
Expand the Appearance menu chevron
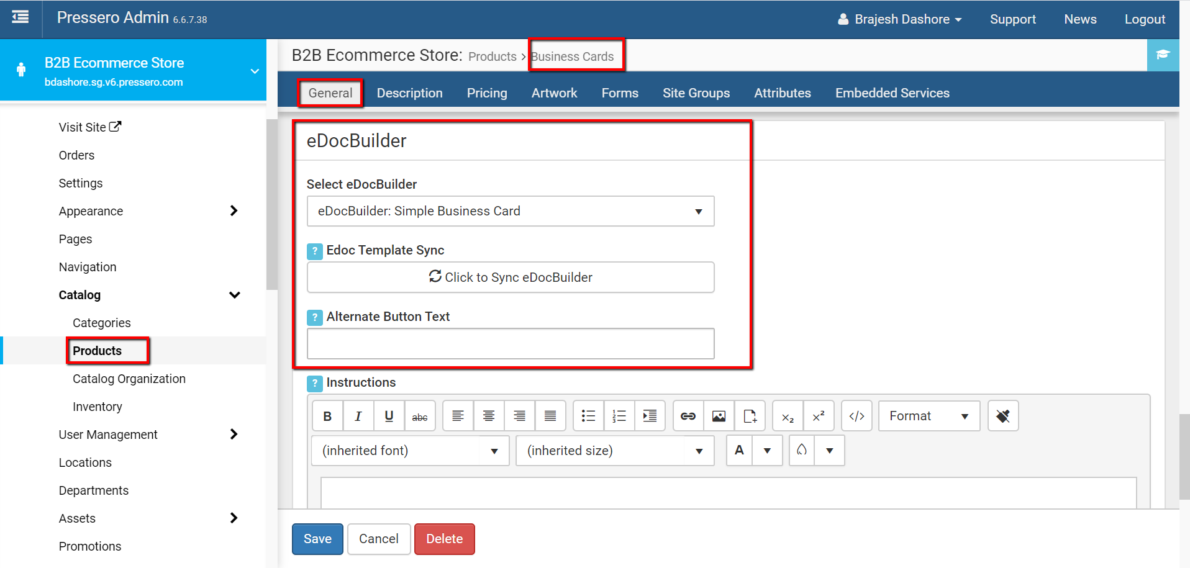pos(234,211)
